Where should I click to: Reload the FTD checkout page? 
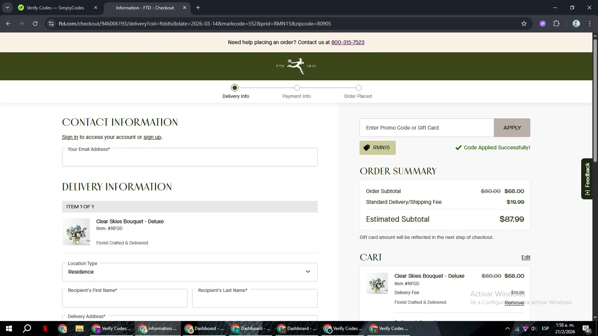[35, 23]
